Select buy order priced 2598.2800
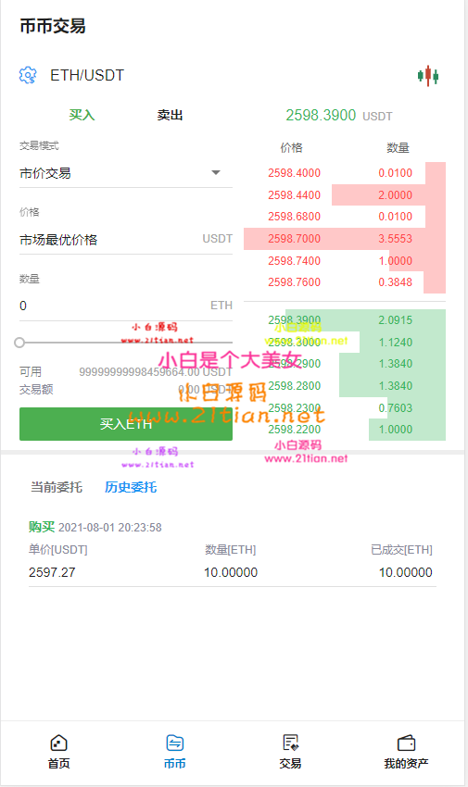The height and width of the screenshot is (787, 468). (x=345, y=385)
